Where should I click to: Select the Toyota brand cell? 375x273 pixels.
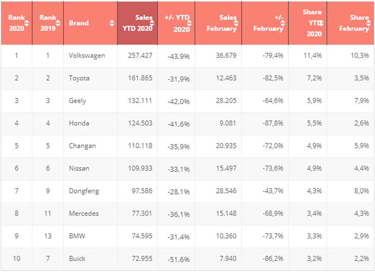(79, 78)
